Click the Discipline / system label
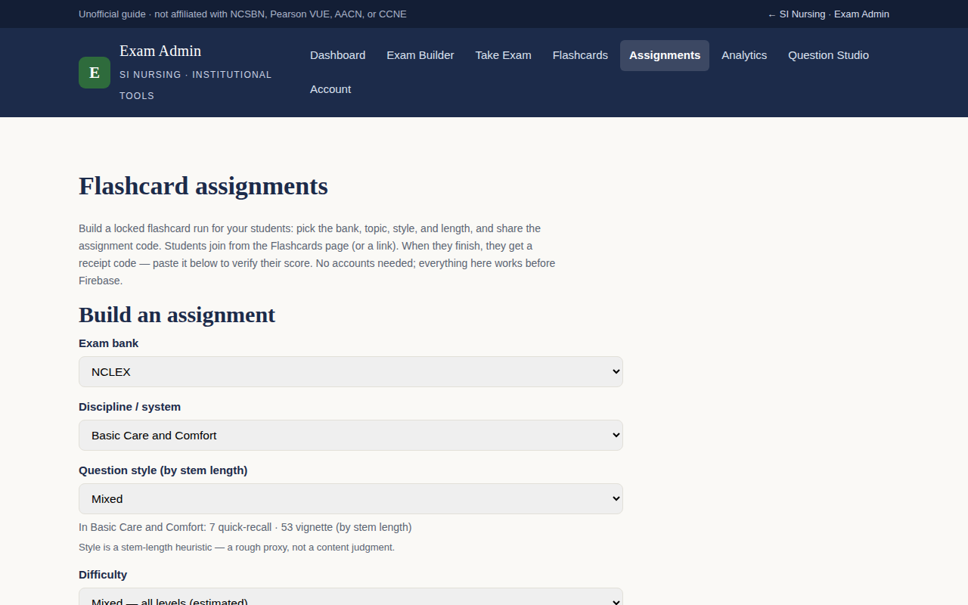The height and width of the screenshot is (605, 968). [x=130, y=407]
